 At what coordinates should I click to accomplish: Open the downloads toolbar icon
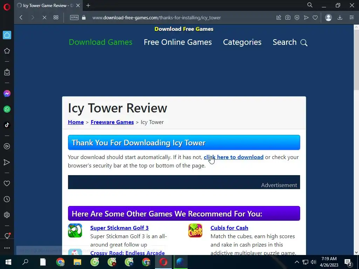[340, 18]
